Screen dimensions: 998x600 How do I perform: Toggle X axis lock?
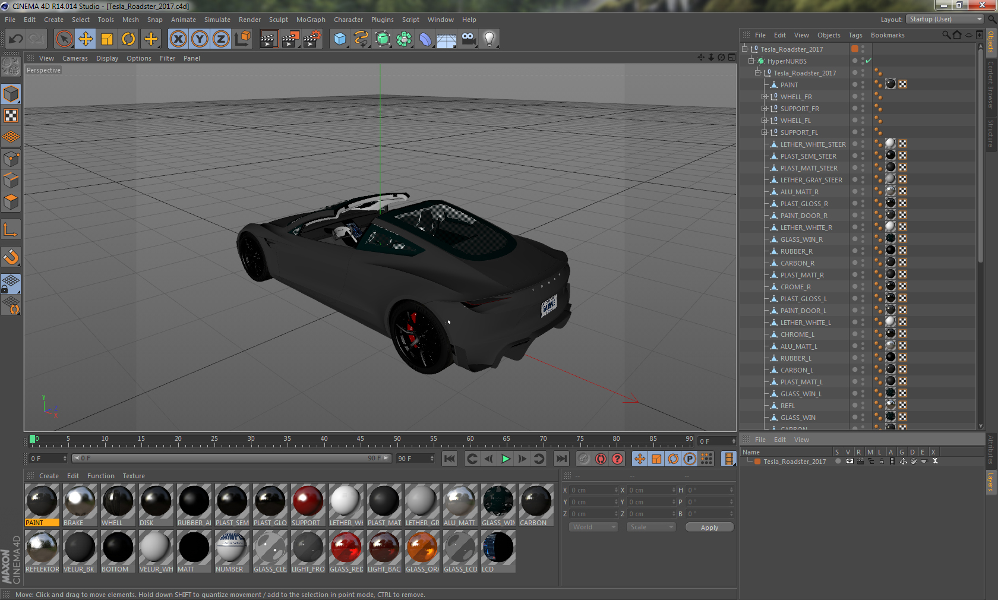tap(178, 39)
